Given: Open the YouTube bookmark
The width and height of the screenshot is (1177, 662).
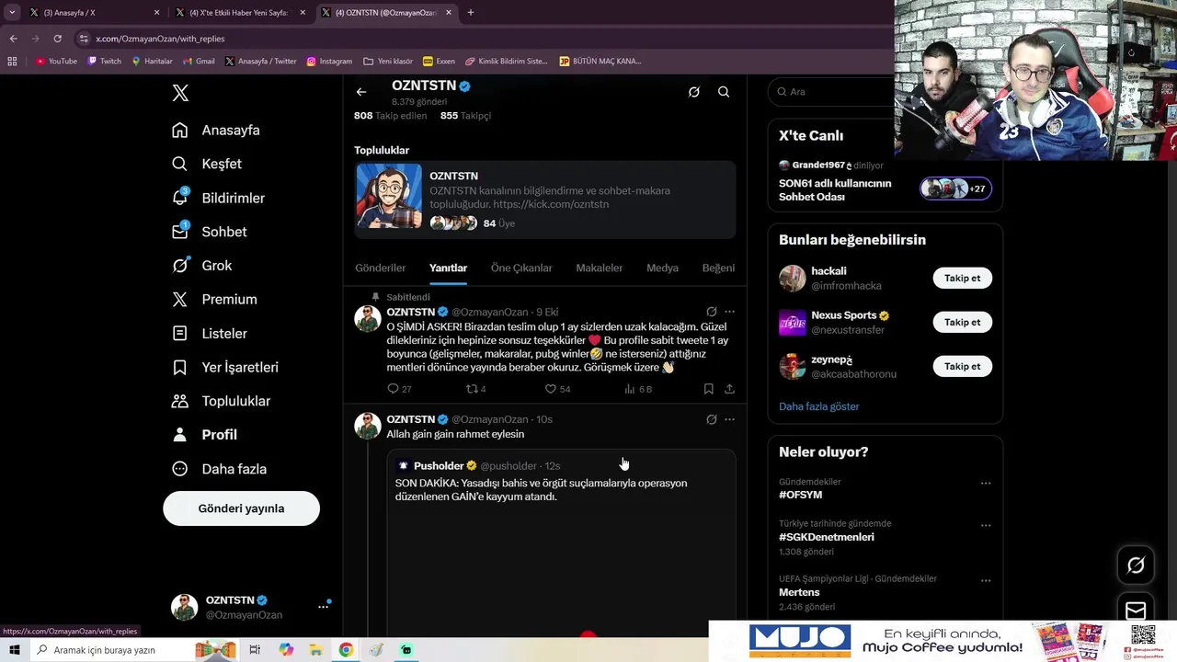Looking at the screenshot, I should (x=56, y=62).
